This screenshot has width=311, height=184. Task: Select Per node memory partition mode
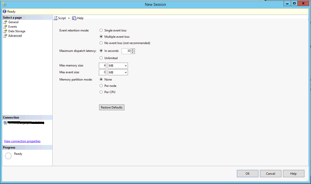point(101,86)
